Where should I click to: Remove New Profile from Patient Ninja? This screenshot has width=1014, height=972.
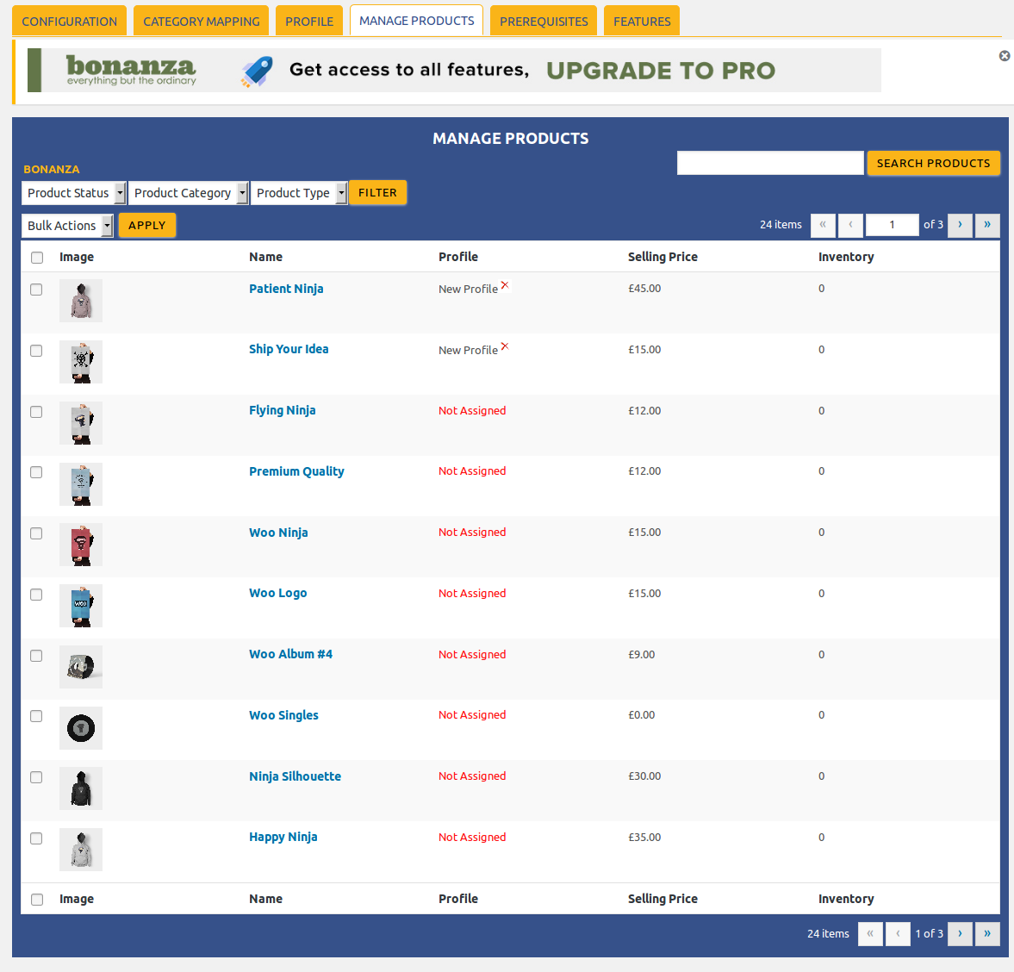(504, 285)
